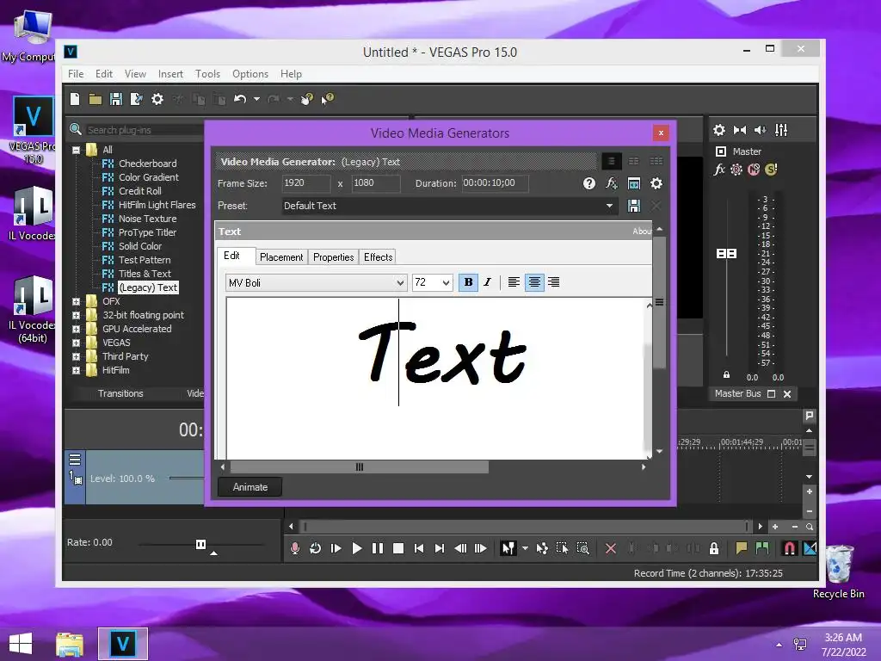Click the Record microphone button
The width and height of the screenshot is (881, 661).
(x=294, y=548)
